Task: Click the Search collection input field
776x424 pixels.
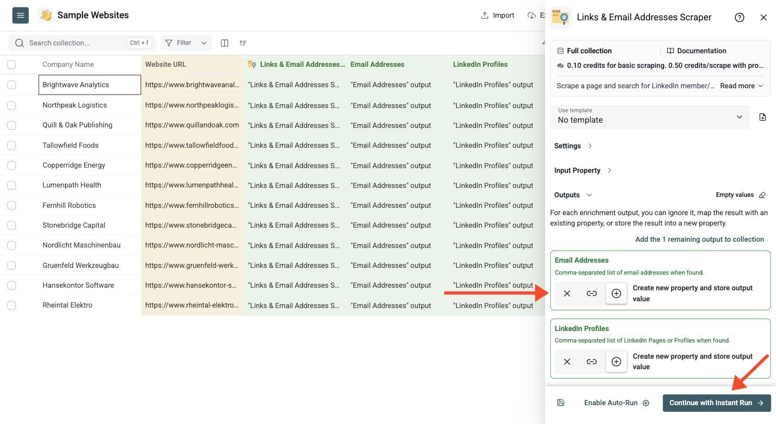Action: coord(82,43)
